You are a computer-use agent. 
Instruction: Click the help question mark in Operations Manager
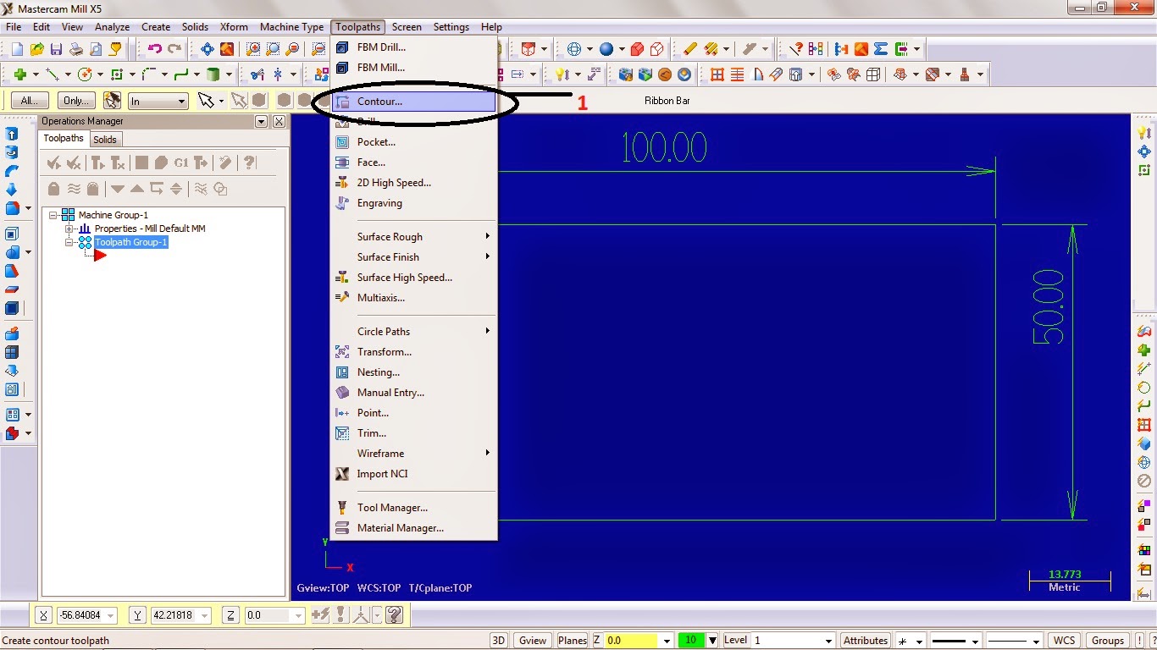pos(249,162)
